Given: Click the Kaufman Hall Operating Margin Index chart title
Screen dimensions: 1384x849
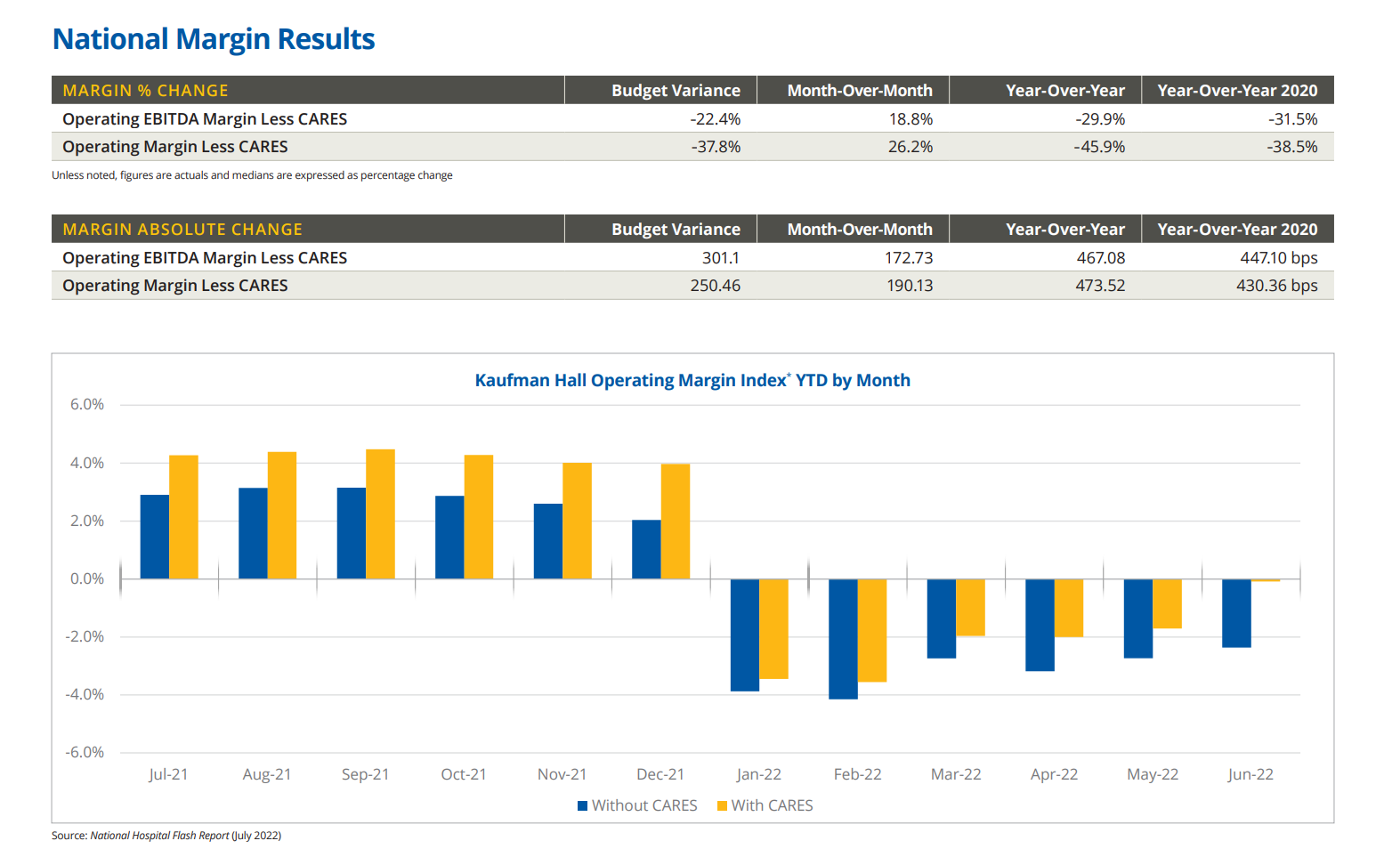Looking at the screenshot, I should click(x=692, y=380).
